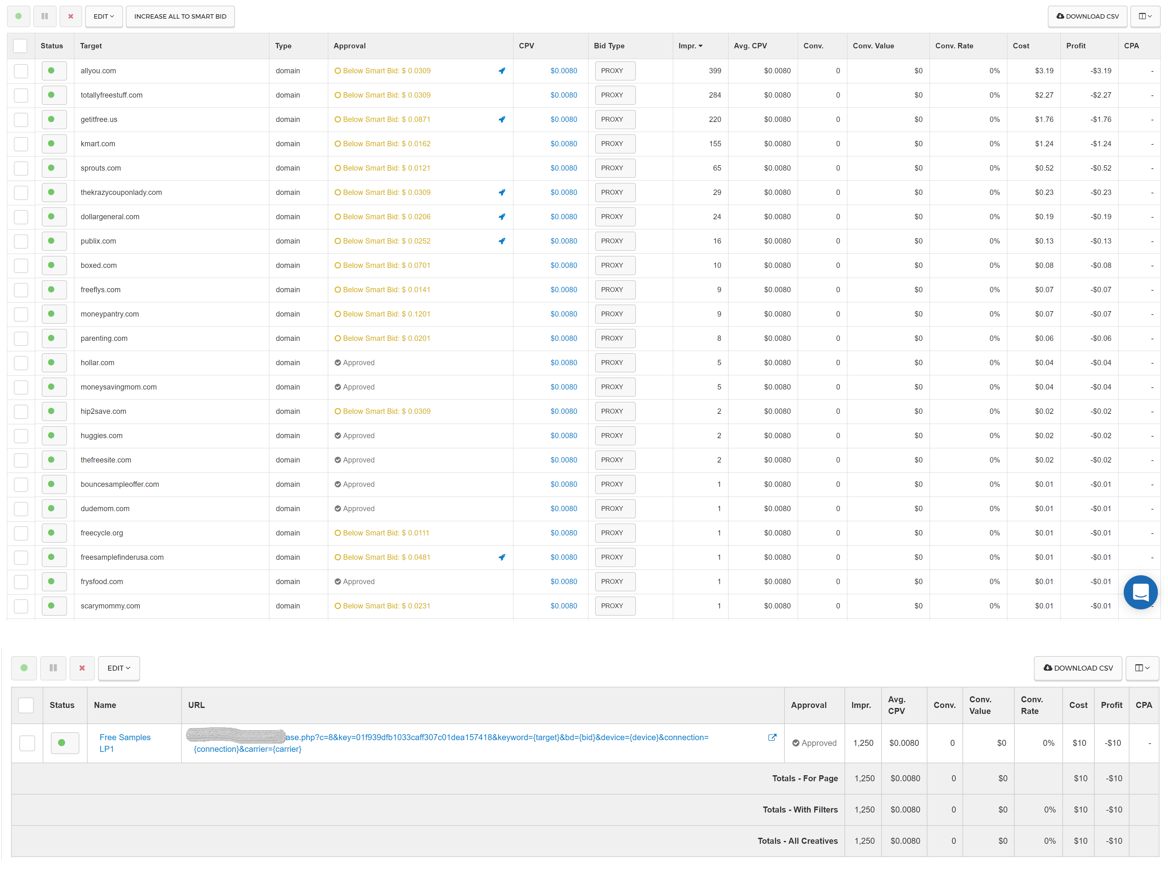Select the getitfree.us row checkbox
Screen dimensions: 1168x870
pyautogui.click(x=21, y=119)
